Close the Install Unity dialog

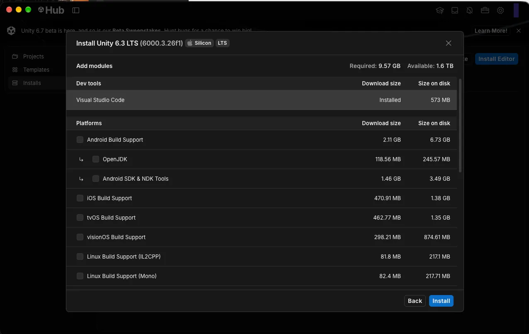(x=449, y=43)
